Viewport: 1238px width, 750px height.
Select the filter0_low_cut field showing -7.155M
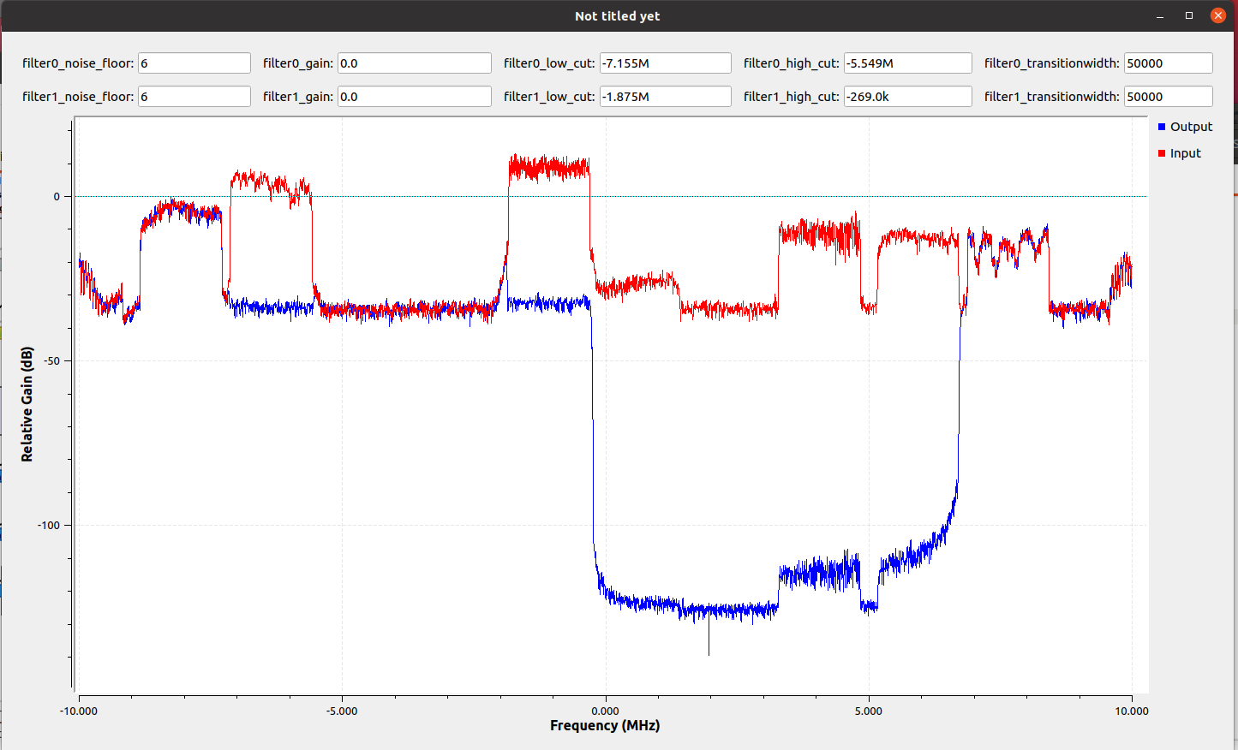point(666,63)
